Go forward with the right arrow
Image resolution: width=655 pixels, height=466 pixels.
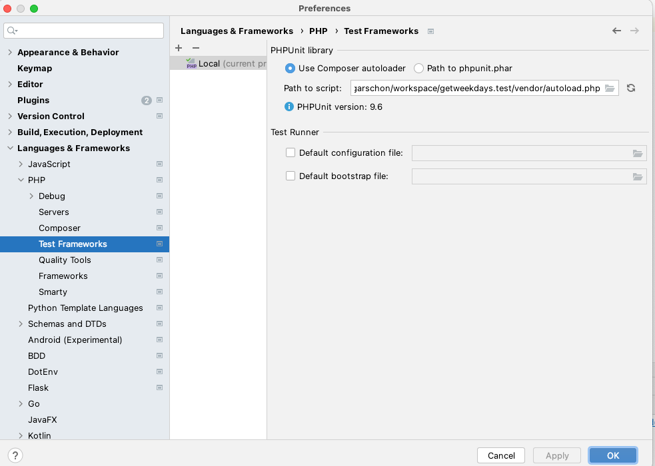634,31
